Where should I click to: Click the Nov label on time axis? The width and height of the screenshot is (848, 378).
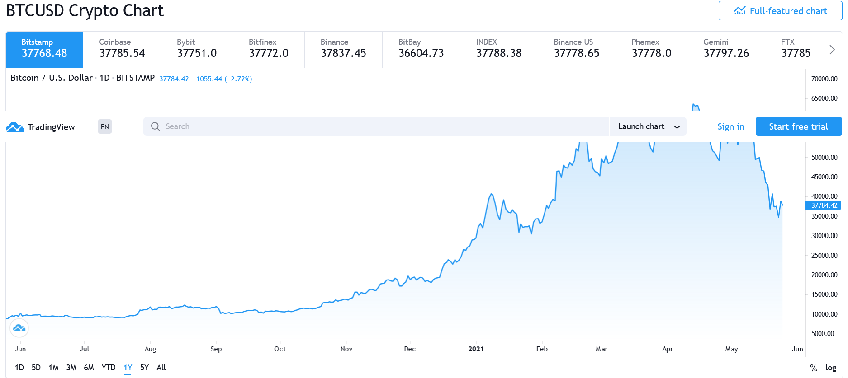(346, 349)
